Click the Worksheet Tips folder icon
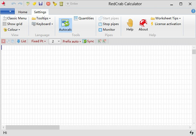This screenshot has width=196, height=136. [153, 18]
